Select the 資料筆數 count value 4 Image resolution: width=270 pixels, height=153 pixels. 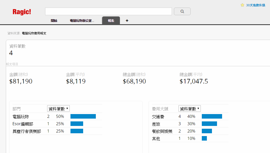click(x=11, y=53)
